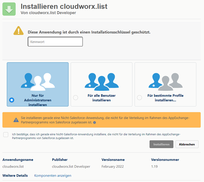The image size is (204, 182).
Task: Click the Kennwort input field
Action: 55,42
